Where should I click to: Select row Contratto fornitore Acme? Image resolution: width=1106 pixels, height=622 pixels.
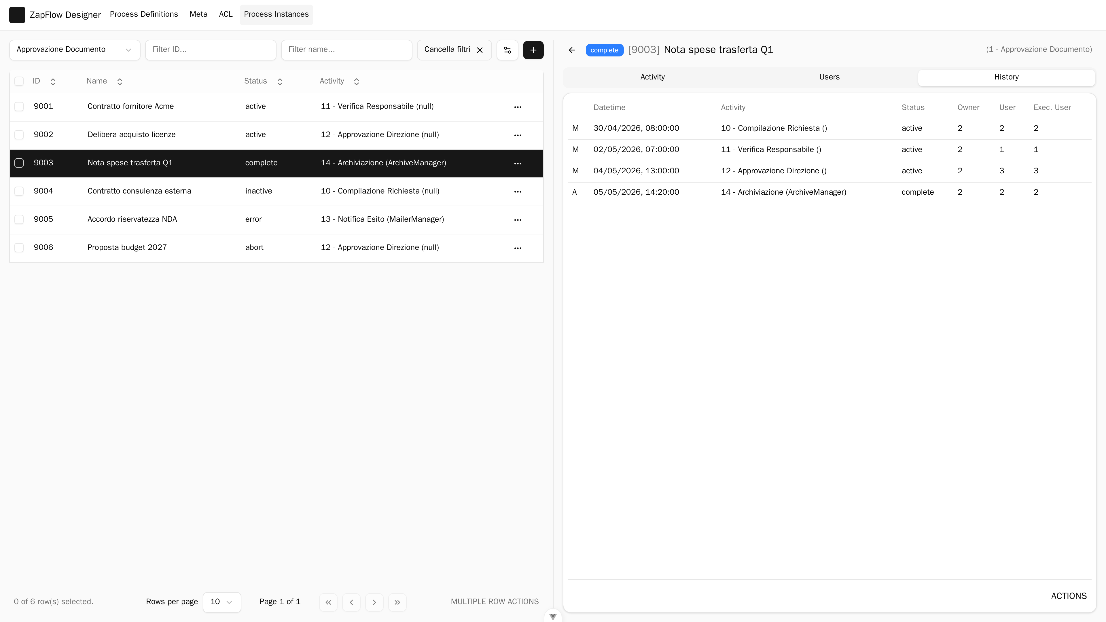276,107
